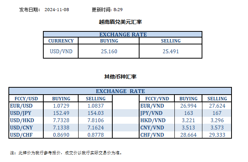Click the top table EXCHANGE RATE title
This screenshot has width=248, height=162.
point(123,34)
